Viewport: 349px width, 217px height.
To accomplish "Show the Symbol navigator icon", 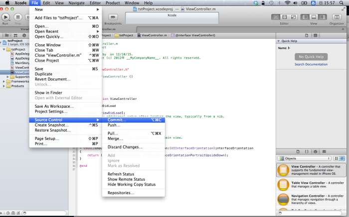I will tap(15, 35).
